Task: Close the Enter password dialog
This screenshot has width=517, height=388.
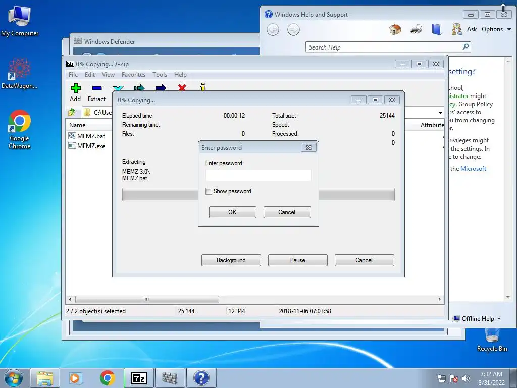Action: (x=308, y=147)
